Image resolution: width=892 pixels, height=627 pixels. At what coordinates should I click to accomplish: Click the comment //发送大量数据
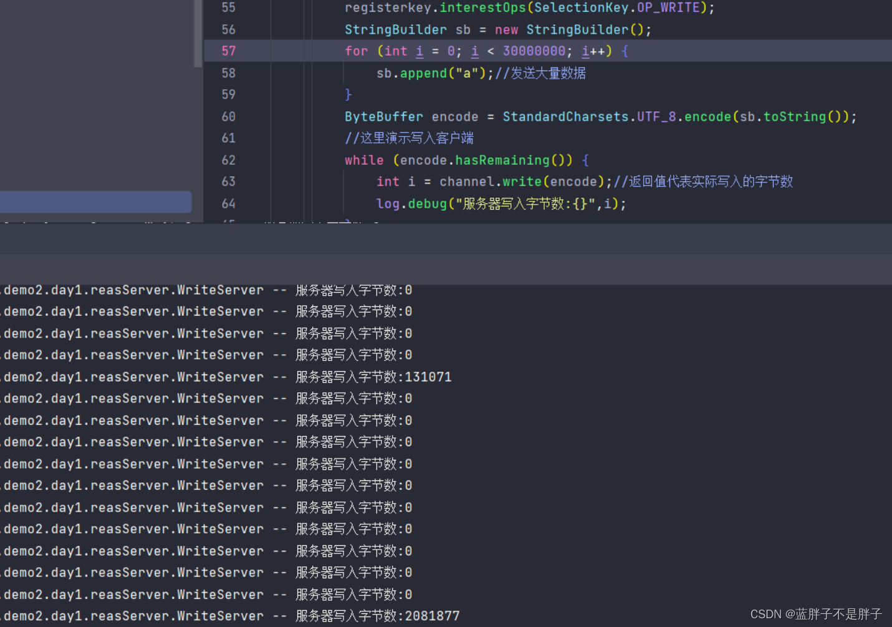(x=540, y=73)
